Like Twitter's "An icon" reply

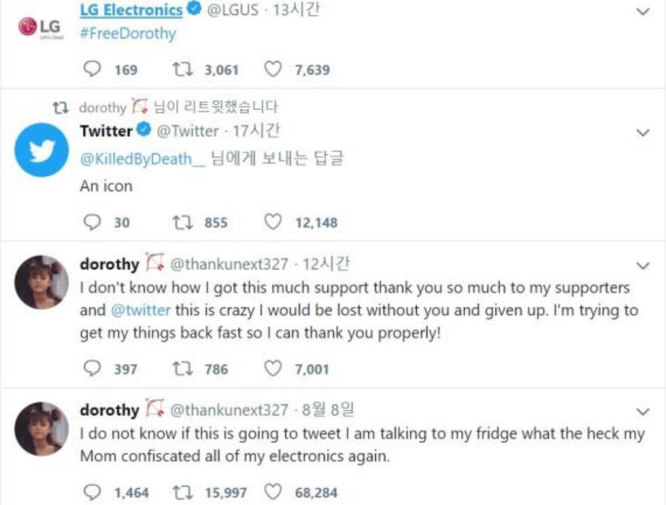[272, 223]
